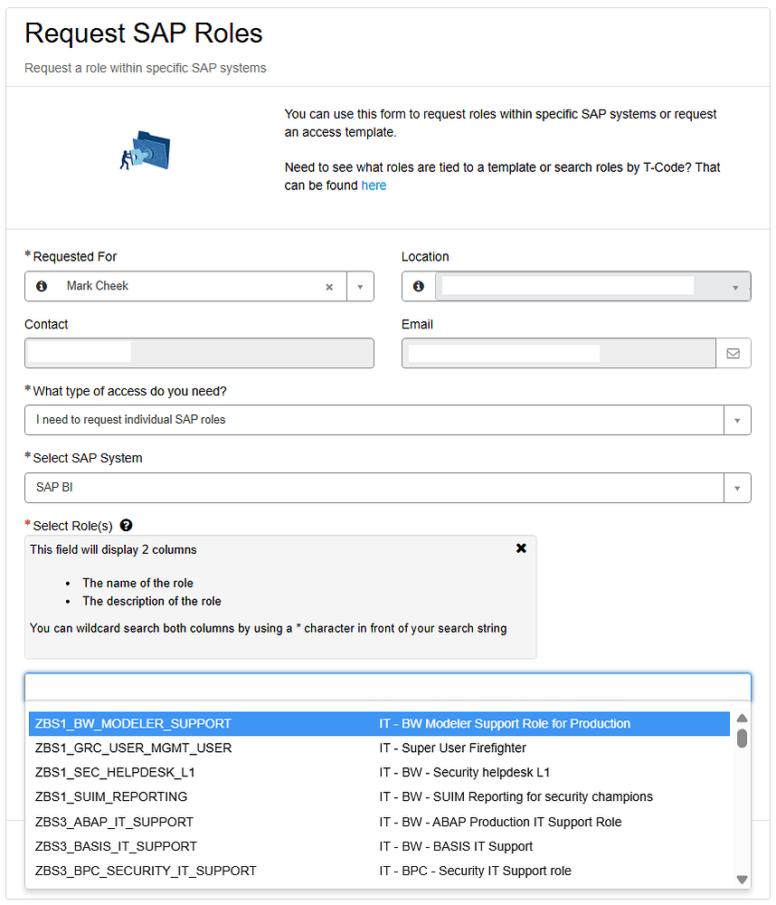
Task: Open the Requested For dropdown arrow
Action: click(x=360, y=286)
